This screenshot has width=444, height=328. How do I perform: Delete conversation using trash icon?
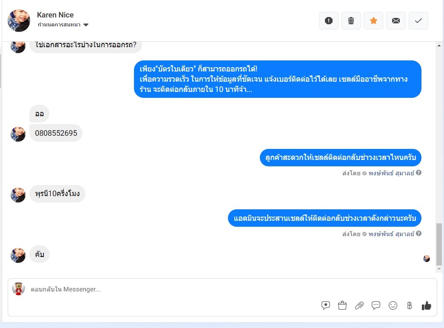click(351, 21)
